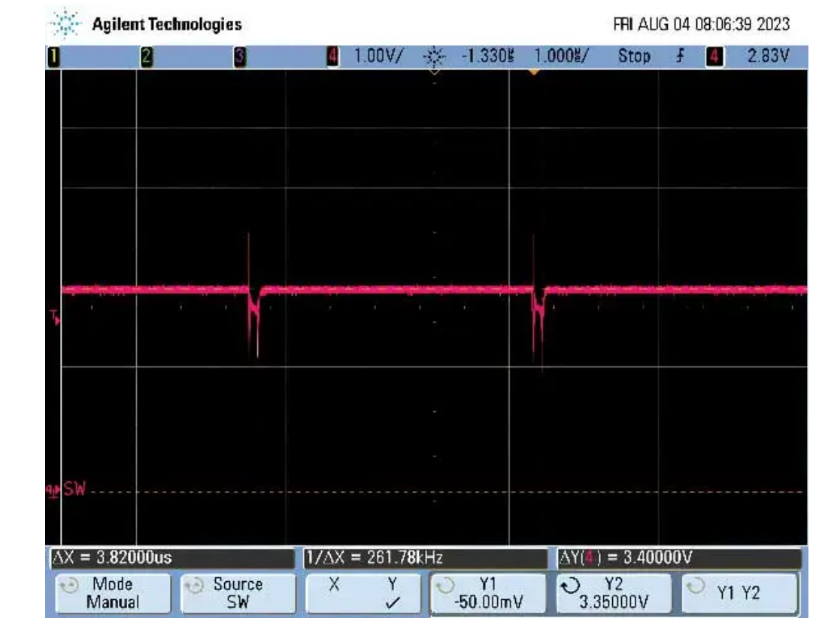Click the knob icon on Mode softkey
The height and width of the screenshot is (630, 831).
pos(69,586)
